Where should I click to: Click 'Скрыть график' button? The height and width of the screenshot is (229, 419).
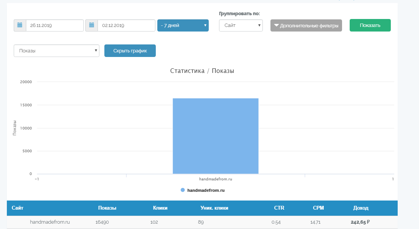click(x=130, y=51)
